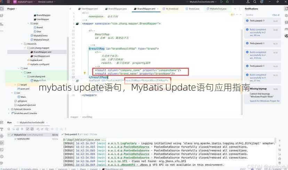Open the IDE settings gear icon
This screenshot has width=288, height=170.
262,2
